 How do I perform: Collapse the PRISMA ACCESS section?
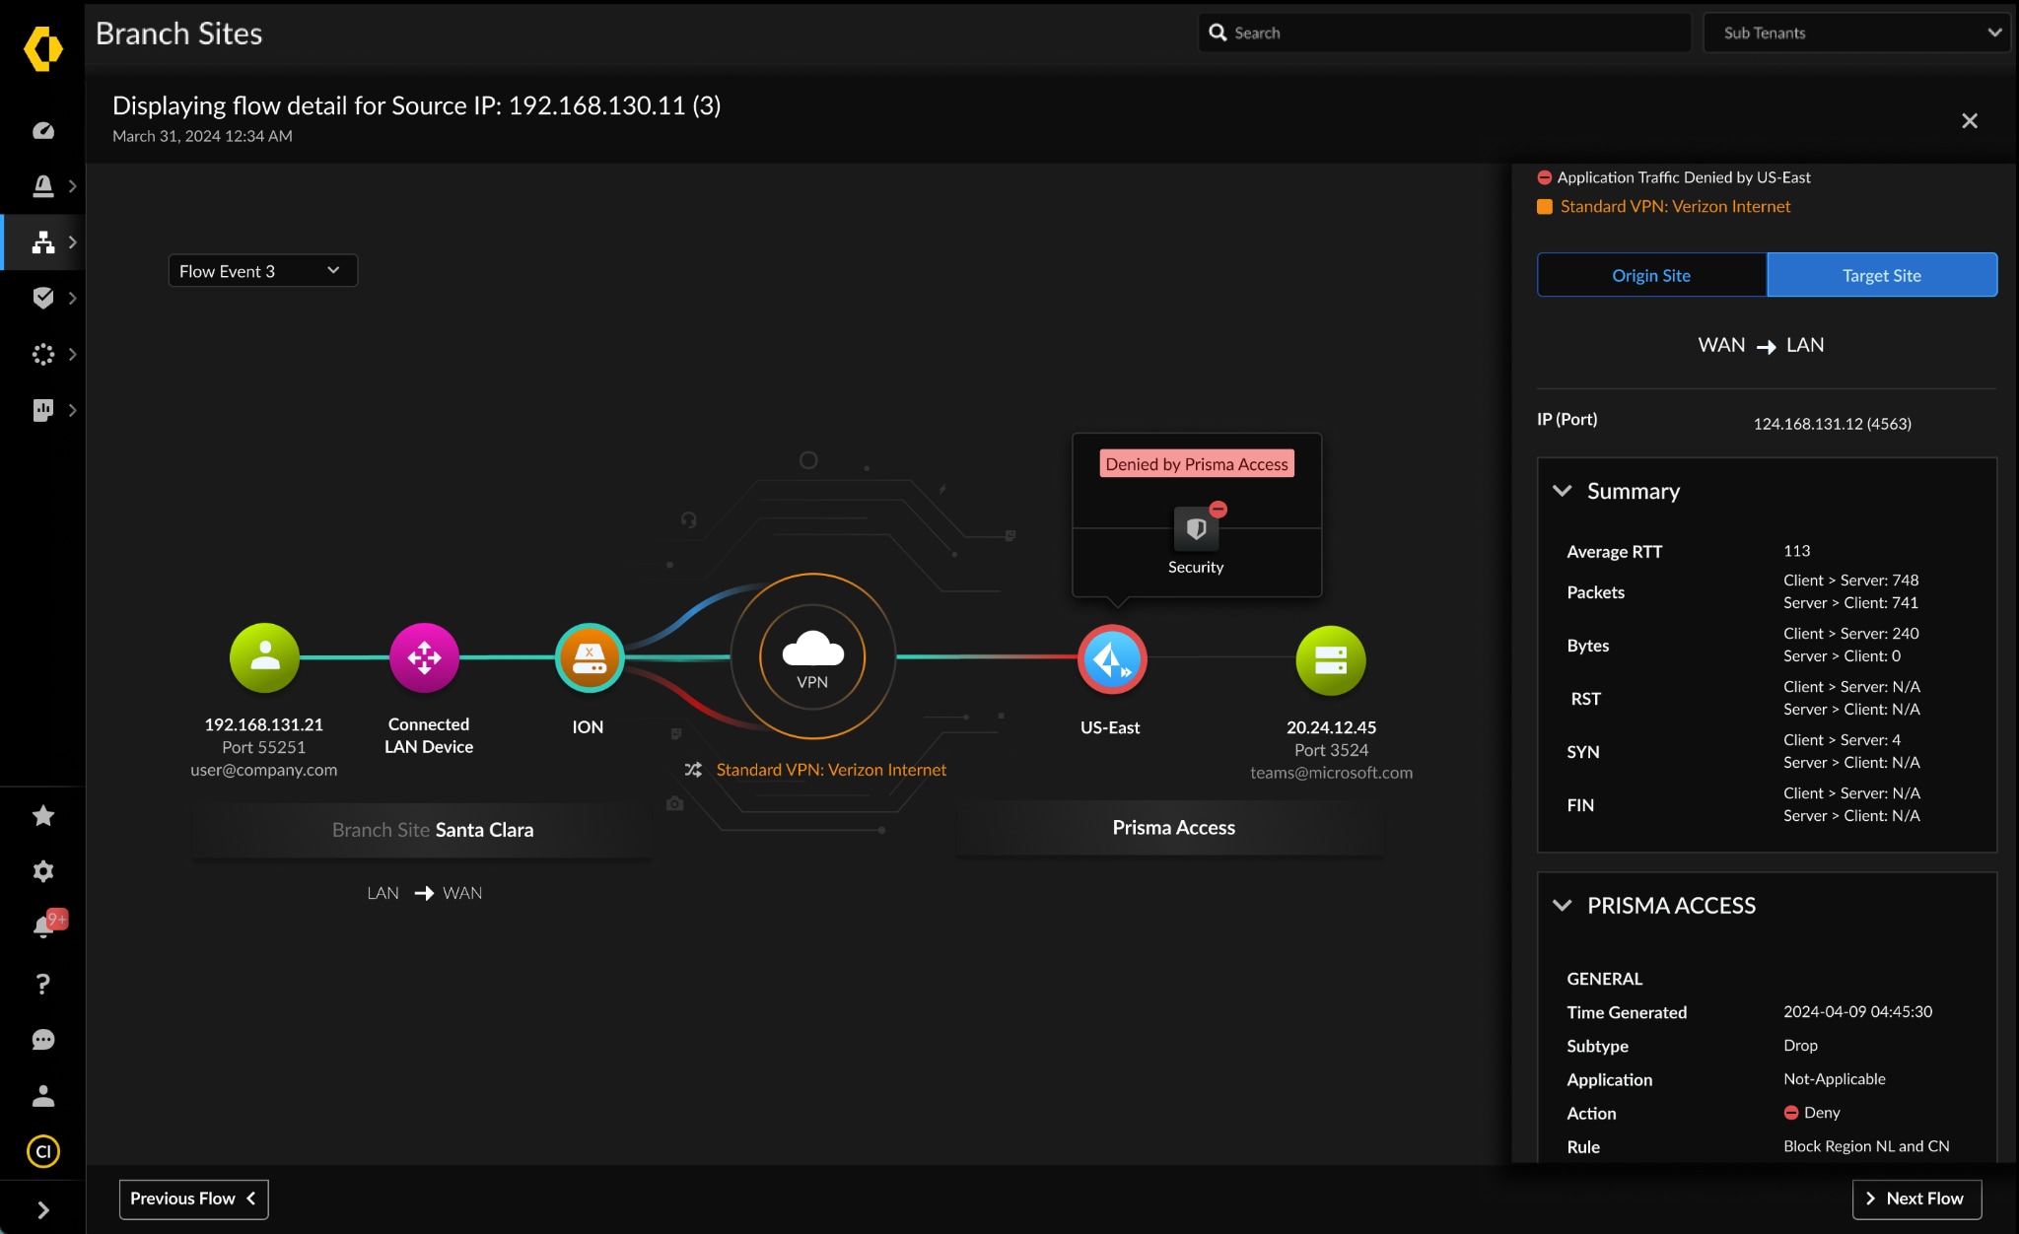(x=1563, y=905)
